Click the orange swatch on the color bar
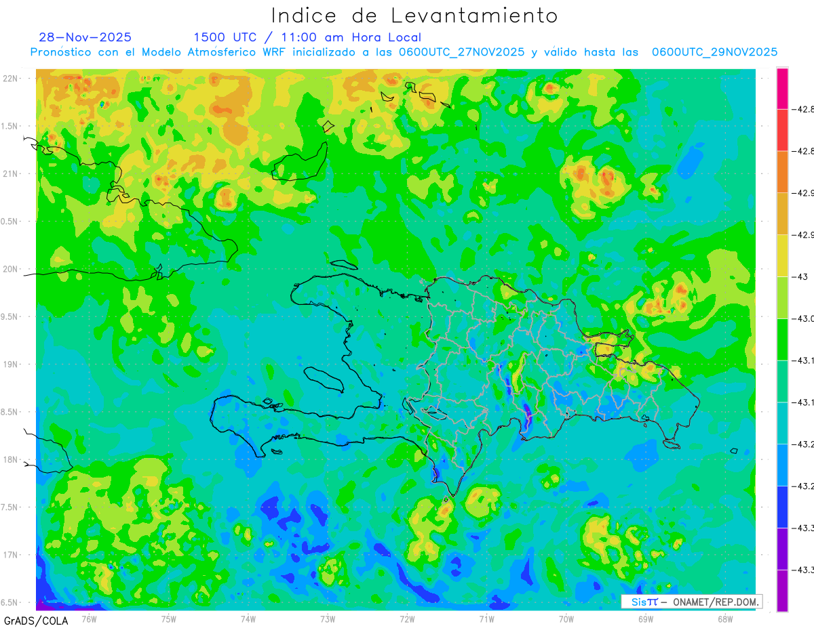Viewport: 814px width, 628px height. (782, 171)
